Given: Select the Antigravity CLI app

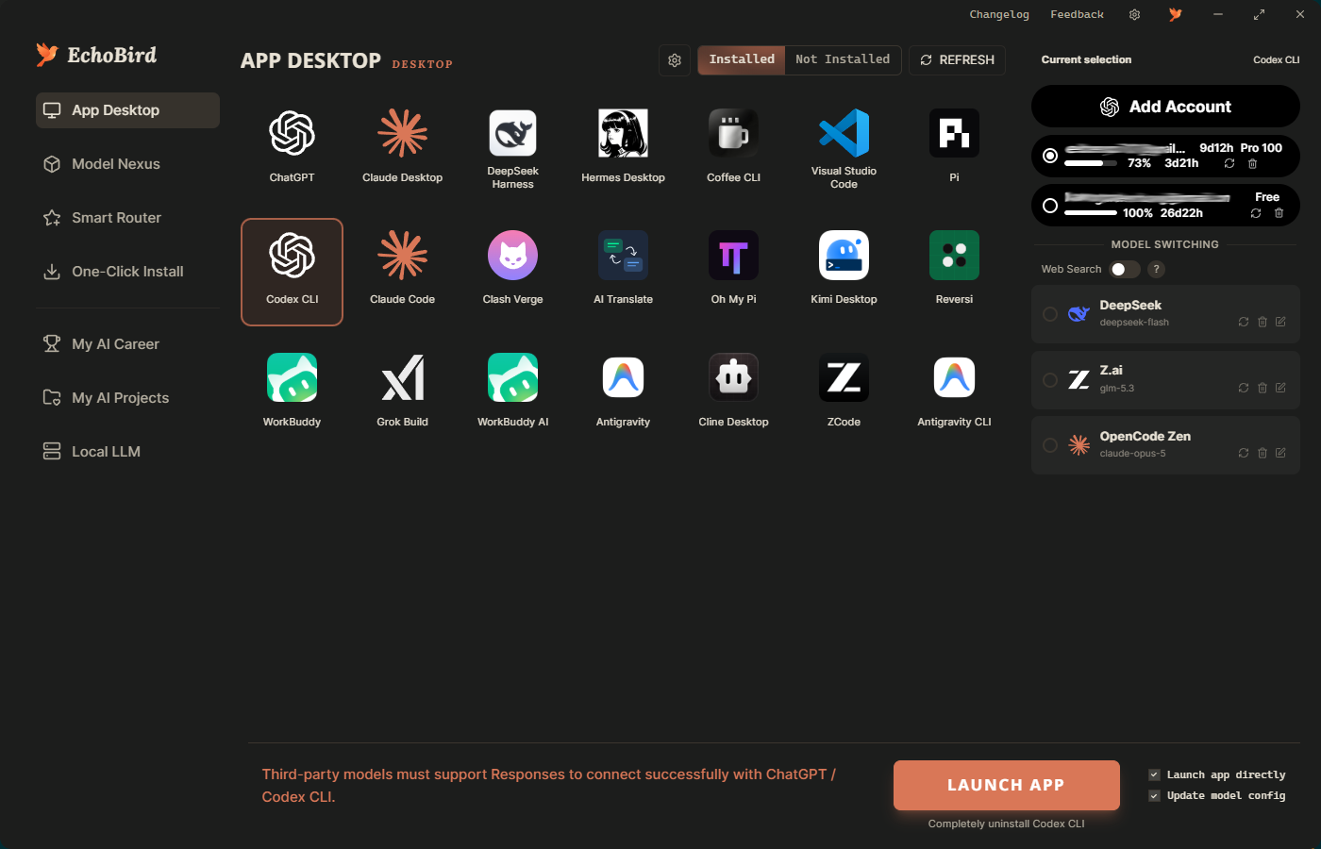Looking at the screenshot, I should click(954, 394).
